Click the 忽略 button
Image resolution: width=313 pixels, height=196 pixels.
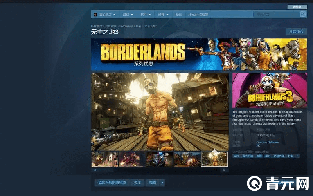click(153, 183)
